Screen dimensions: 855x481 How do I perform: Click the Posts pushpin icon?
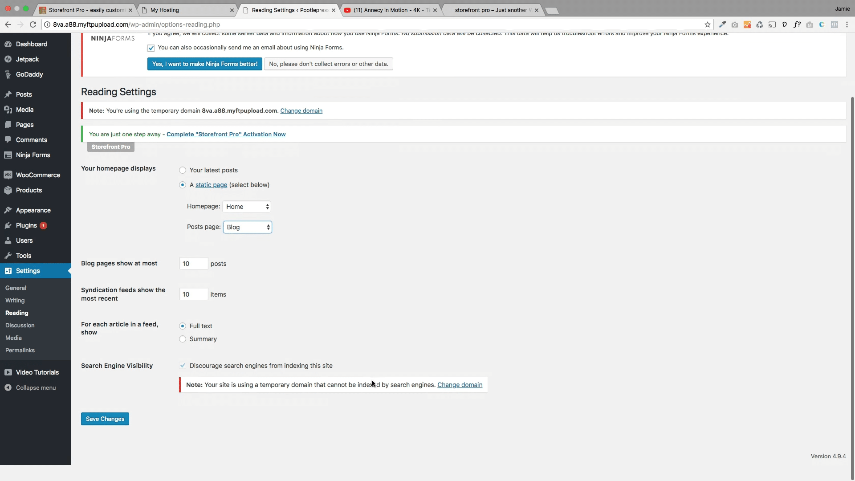click(x=8, y=94)
